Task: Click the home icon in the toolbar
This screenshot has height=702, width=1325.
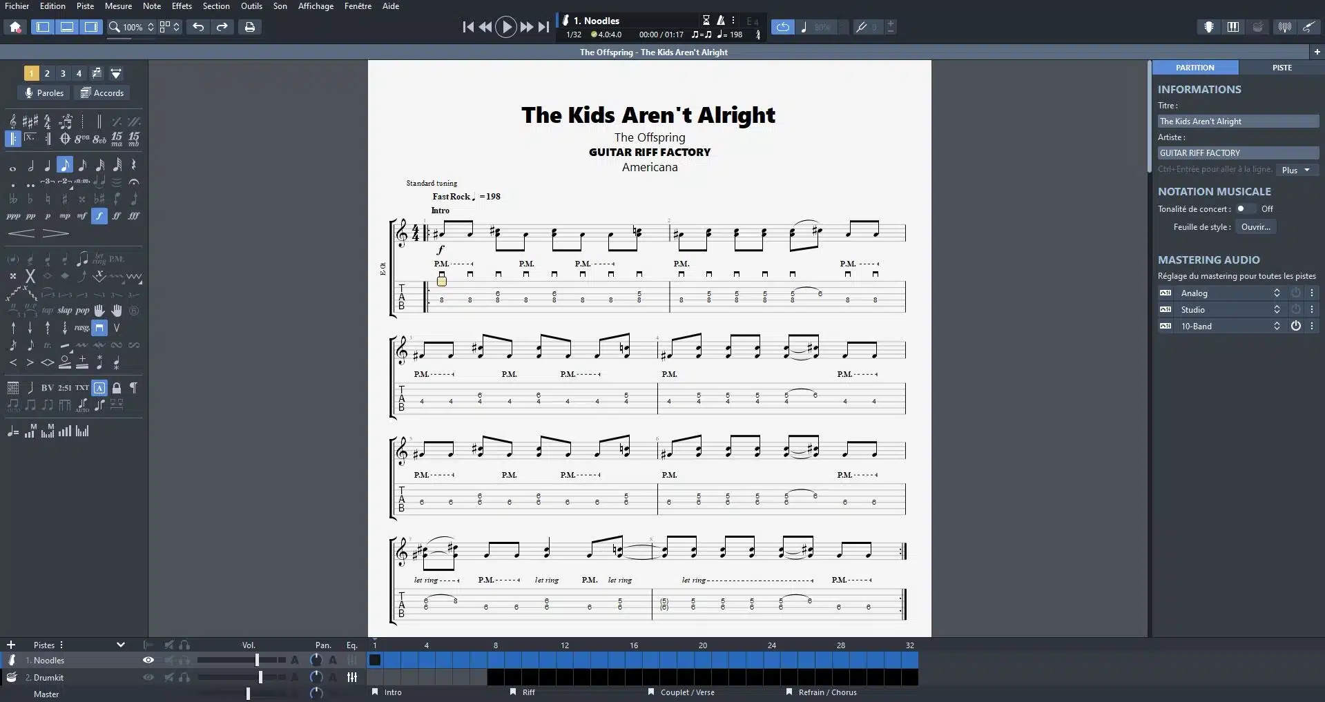Action: [15, 27]
